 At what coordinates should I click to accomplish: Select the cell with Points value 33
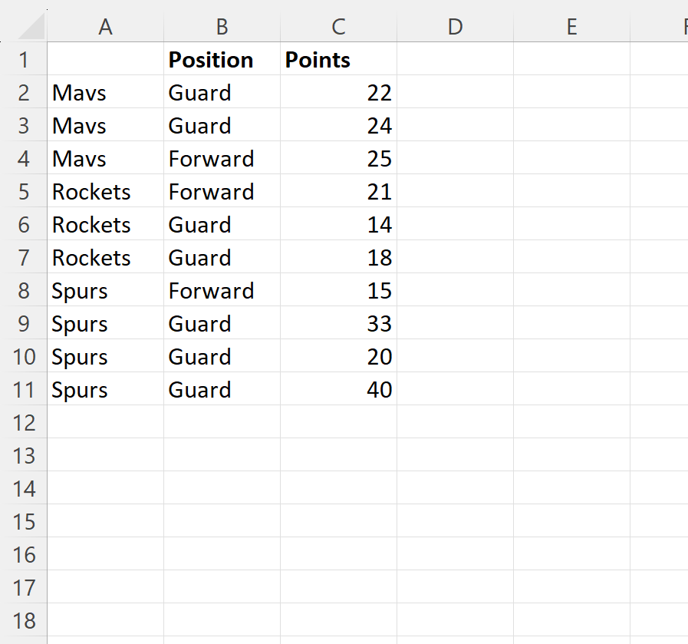[338, 322]
